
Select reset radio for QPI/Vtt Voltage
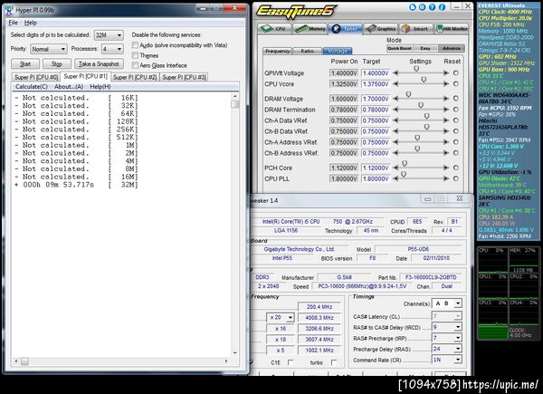(456, 73)
